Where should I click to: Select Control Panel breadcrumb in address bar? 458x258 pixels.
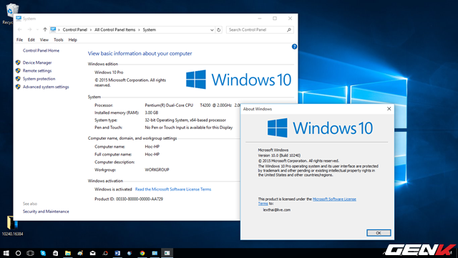pyautogui.click(x=74, y=30)
